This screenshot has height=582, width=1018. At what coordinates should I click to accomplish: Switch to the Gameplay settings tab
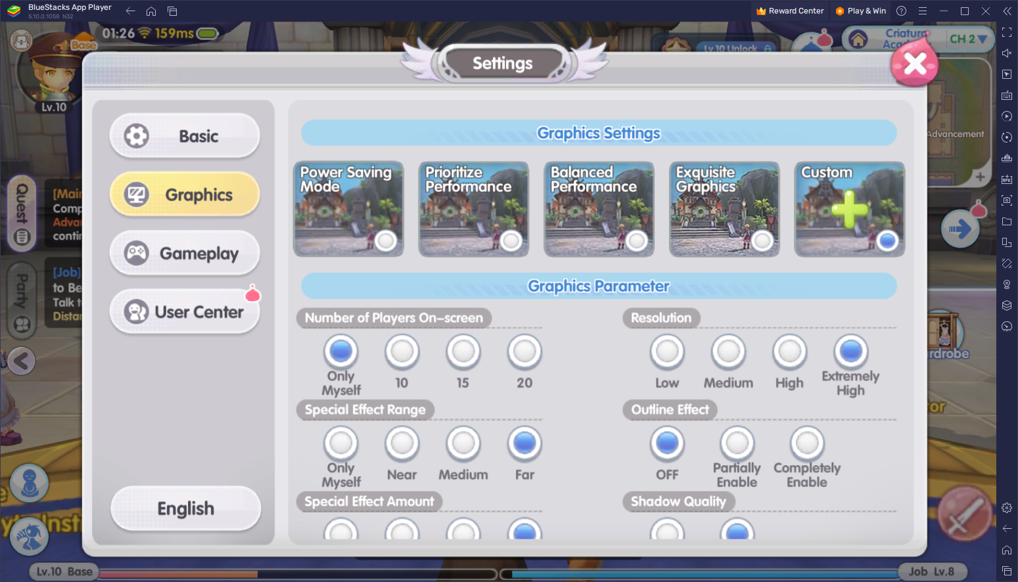click(x=184, y=253)
